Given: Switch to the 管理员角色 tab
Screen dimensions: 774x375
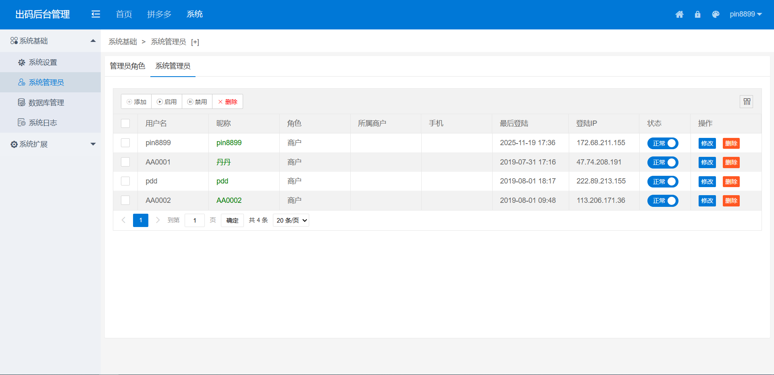Looking at the screenshot, I should click(x=127, y=66).
